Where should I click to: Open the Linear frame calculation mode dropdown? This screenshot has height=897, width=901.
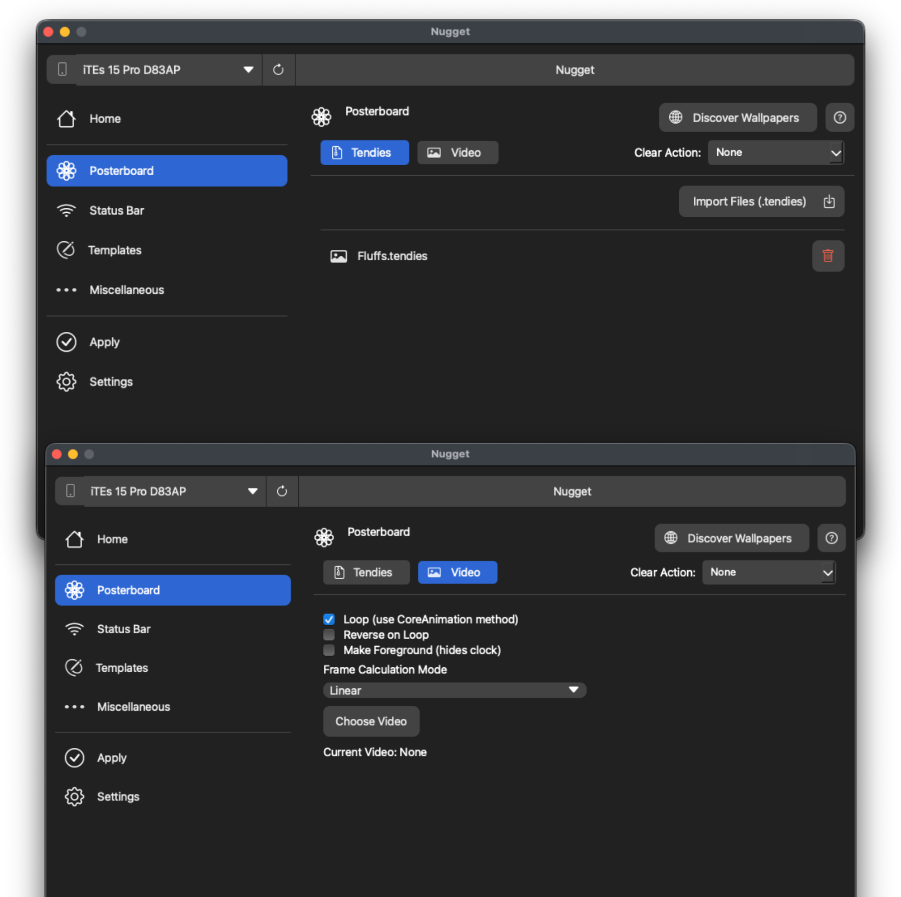tap(454, 690)
